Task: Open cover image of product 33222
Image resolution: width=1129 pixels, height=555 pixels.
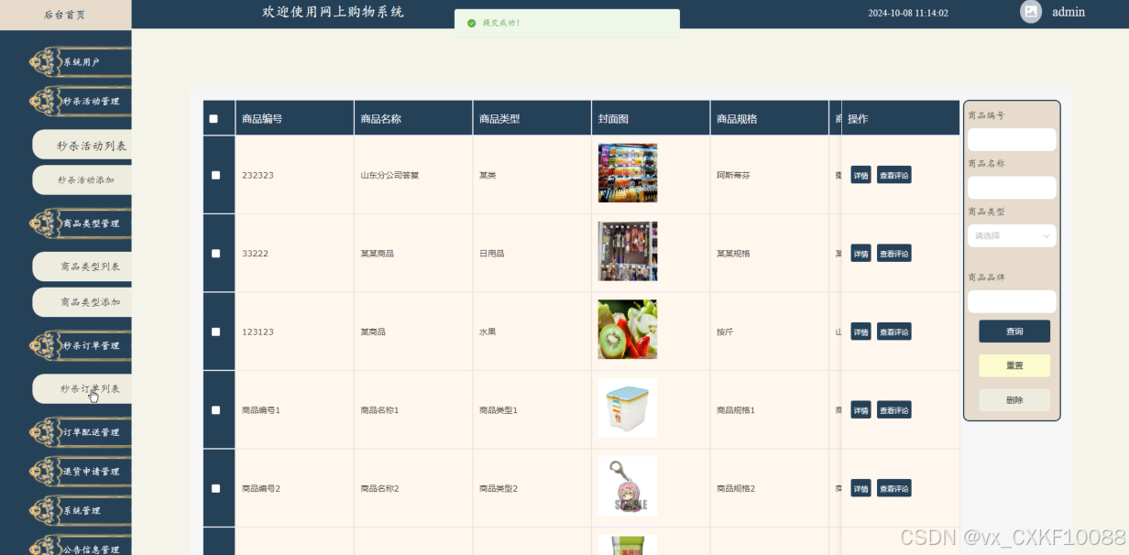Action: [628, 251]
